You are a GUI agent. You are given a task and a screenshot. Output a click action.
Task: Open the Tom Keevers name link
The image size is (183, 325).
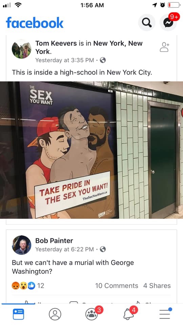coord(56,43)
